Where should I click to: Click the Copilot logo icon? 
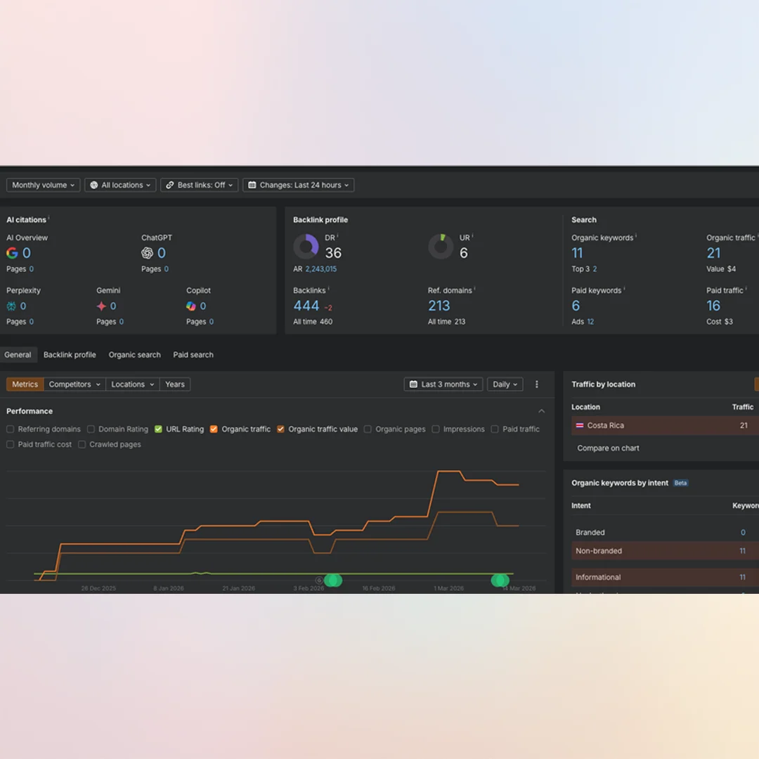(x=191, y=306)
